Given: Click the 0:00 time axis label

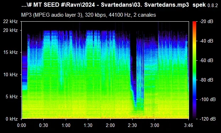Looking at the screenshot, I should point(21,125).
